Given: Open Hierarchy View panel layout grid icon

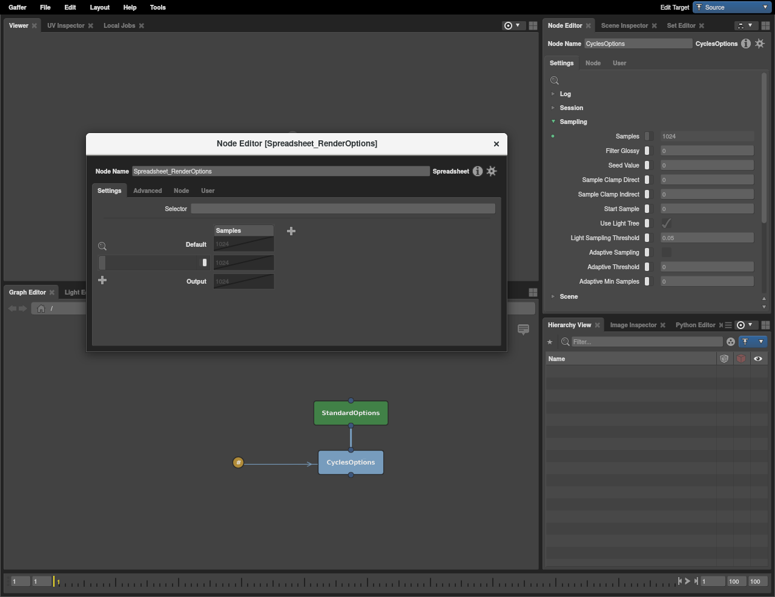Looking at the screenshot, I should coord(765,325).
